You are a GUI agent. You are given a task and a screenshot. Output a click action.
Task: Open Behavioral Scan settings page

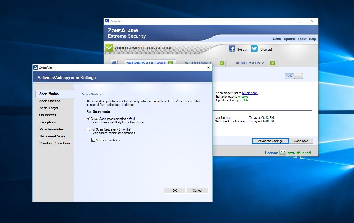click(x=52, y=136)
